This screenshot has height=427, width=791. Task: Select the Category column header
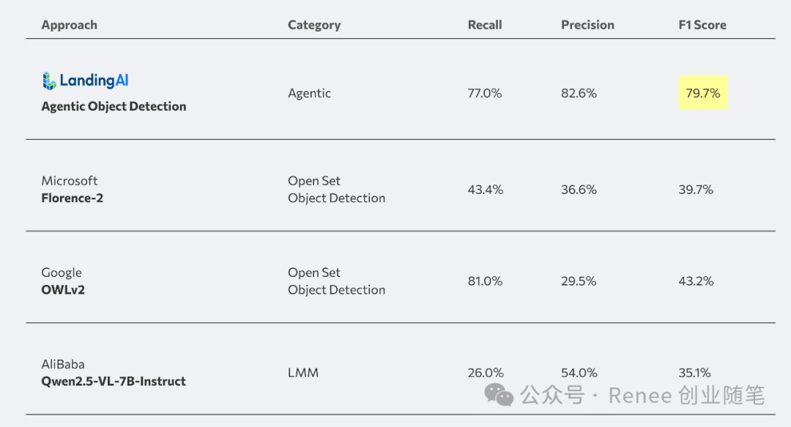tap(314, 25)
